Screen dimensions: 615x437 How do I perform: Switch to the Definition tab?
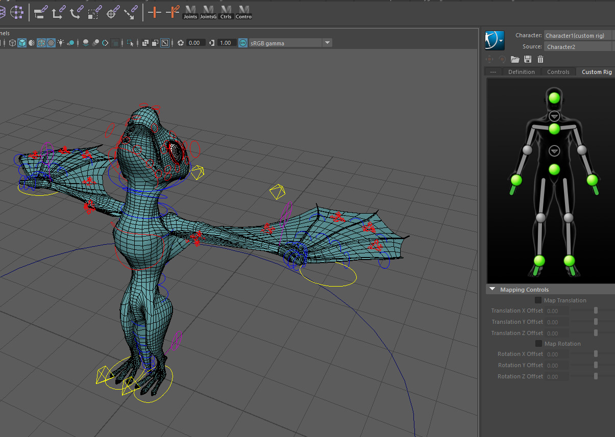521,71
